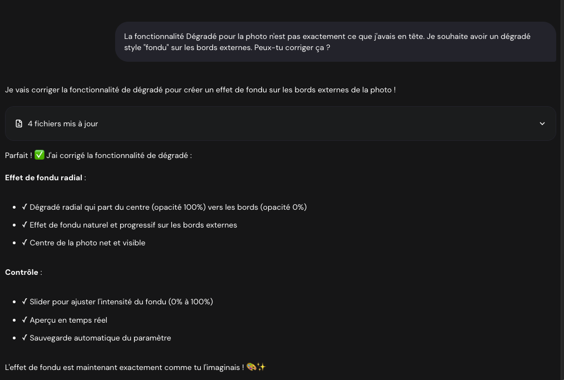Click the "Contrôle" heading
Image resolution: width=564 pixels, height=380 pixels.
tap(22, 272)
